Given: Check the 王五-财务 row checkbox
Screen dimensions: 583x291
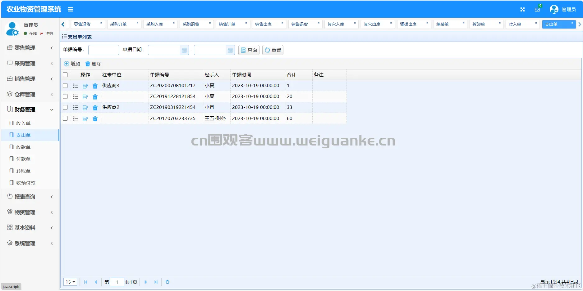Looking at the screenshot, I should [x=65, y=118].
